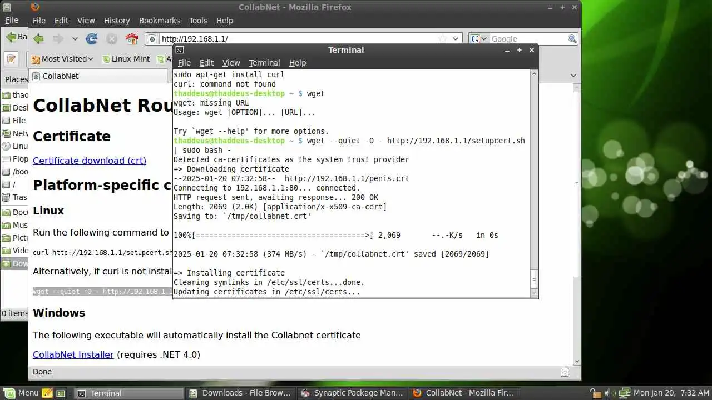The image size is (712, 400).
Task: Click the Firefox status bar page icon
Action: click(565, 372)
